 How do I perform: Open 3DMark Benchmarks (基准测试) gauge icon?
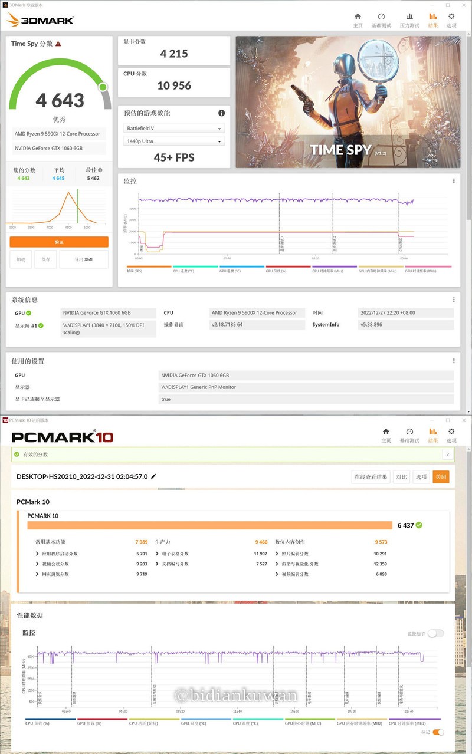(x=381, y=17)
